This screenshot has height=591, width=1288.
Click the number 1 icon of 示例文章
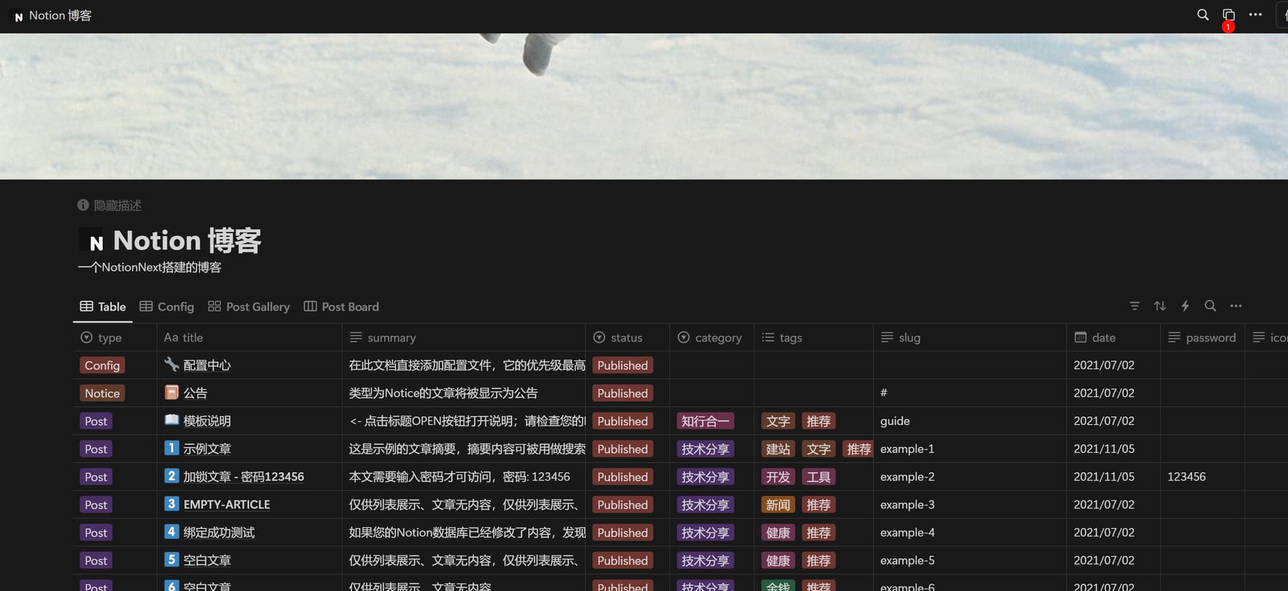pyautogui.click(x=172, y=448)
